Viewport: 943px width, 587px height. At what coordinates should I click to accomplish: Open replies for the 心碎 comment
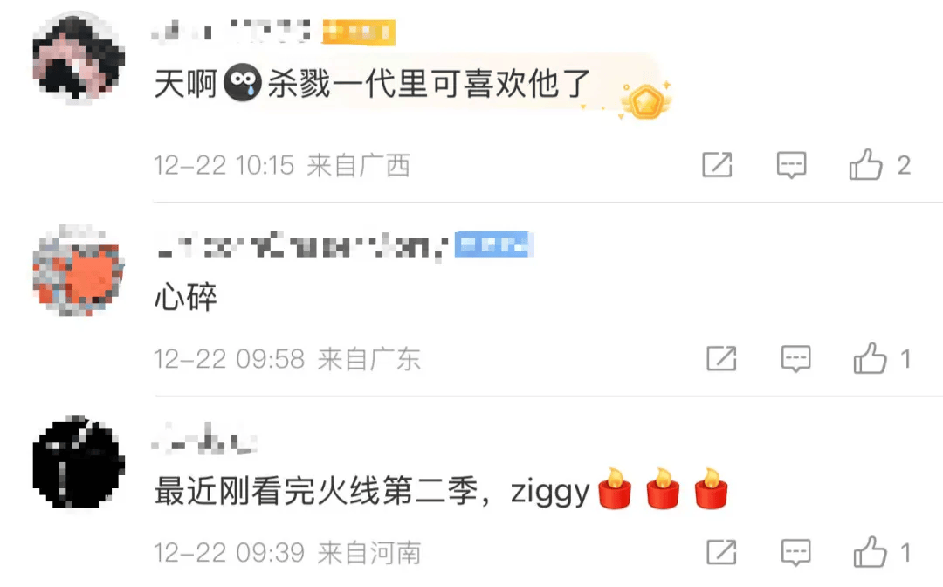[x=795, y=359]
